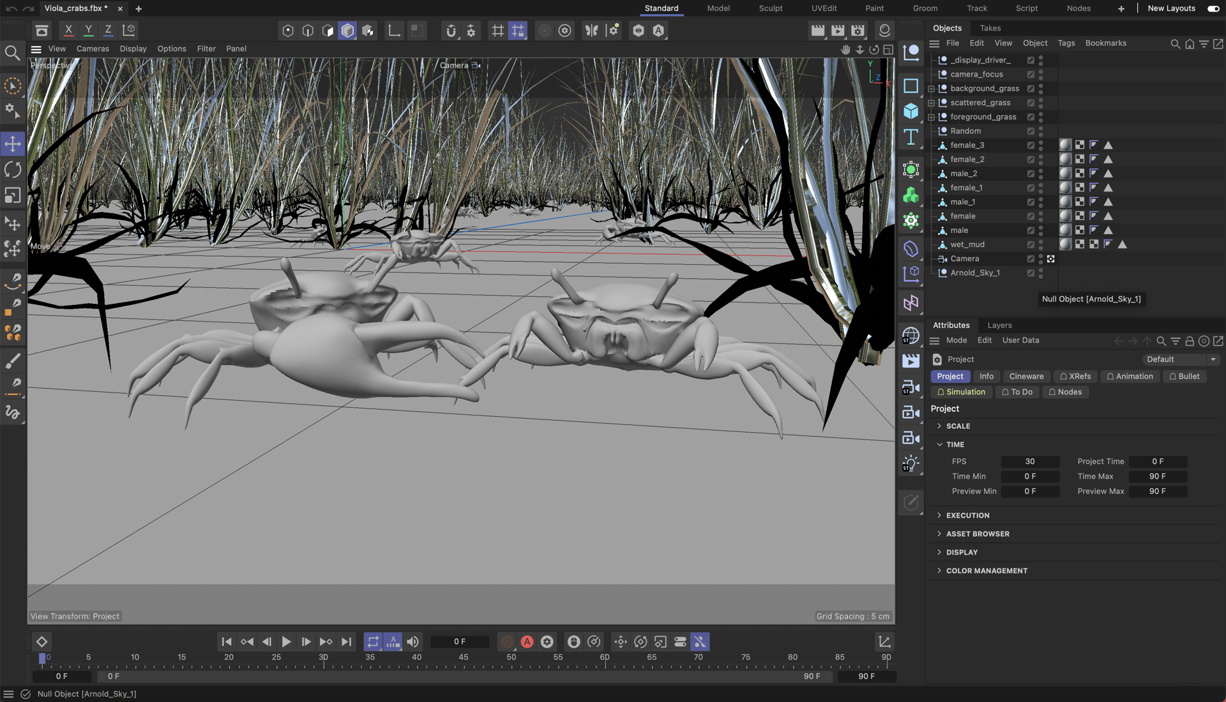This screenshot has width=1226, height=702.
Task: Open the viewport Cameras menu
Action: click(x=93, y=49)
